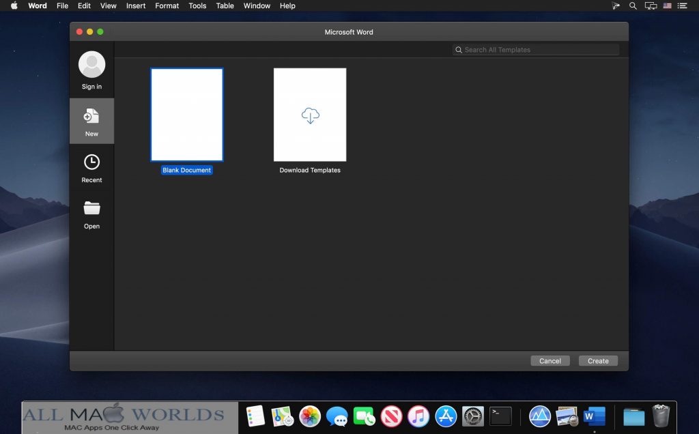The width and height of the screenshot is (699, 434).
Task: Click the search magnifier icon in templates field
Action: 459,50
